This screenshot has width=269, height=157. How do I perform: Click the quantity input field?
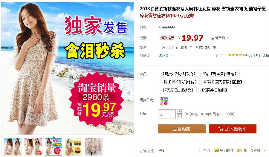coord(167,114)
